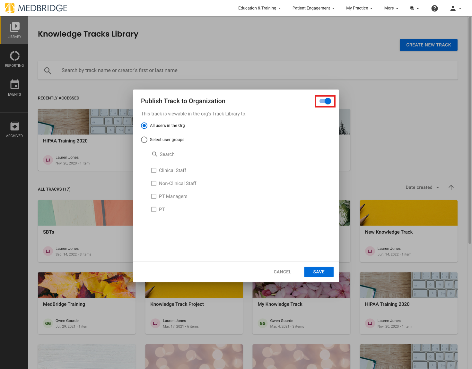
Task: View Archived tracks from sidebar
Action: [14, 129]
